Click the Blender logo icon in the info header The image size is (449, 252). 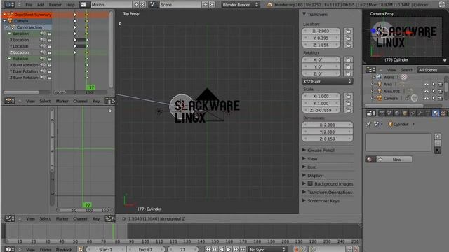pyautogui.click(x=269, y=5)
